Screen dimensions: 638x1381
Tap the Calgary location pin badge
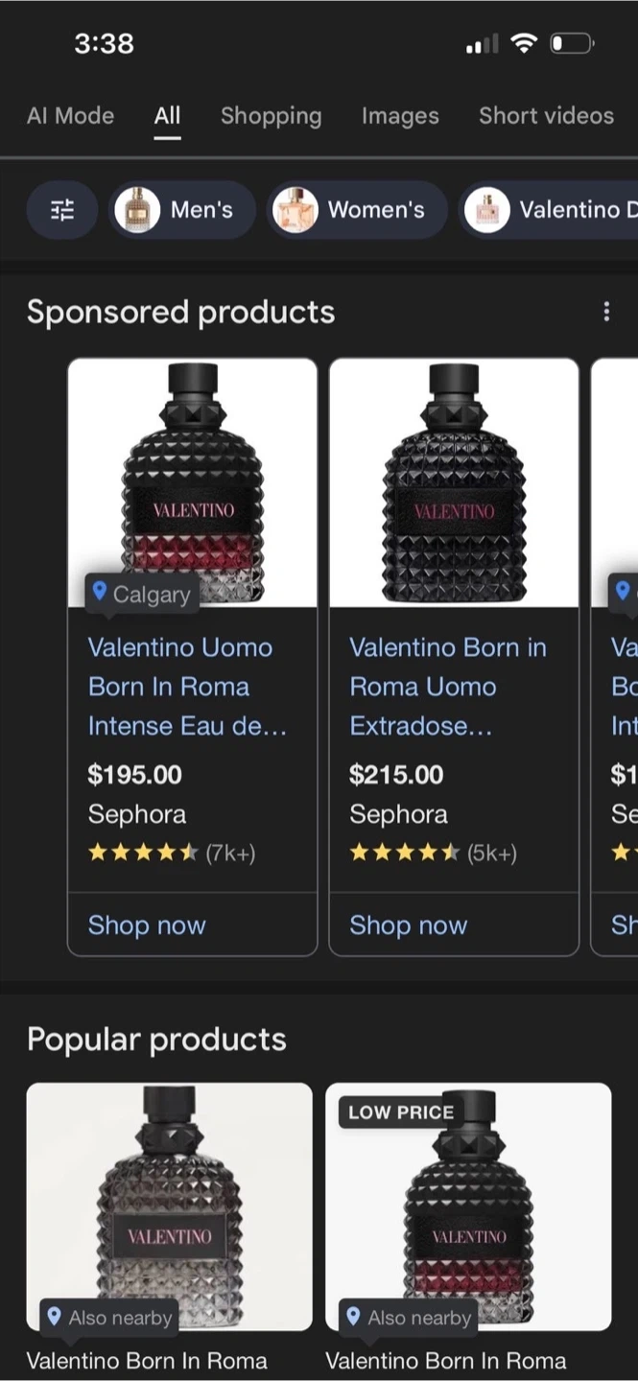141,594
